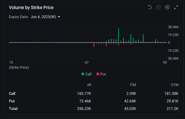The height and width of the screenshot is (119, 185).
Task: Click the All column header
Action: tap(89, 85)
